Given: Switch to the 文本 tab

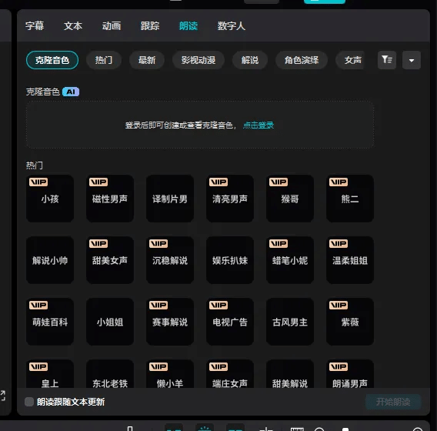Looking at the screenshot, I should pos(73,26).
